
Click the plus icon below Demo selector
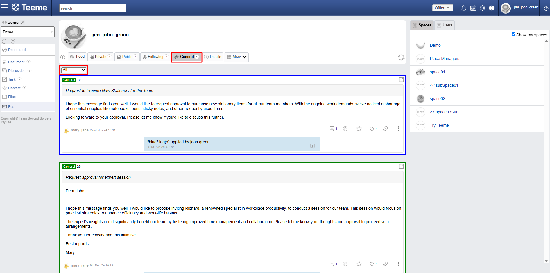click(x=4, y=41)
